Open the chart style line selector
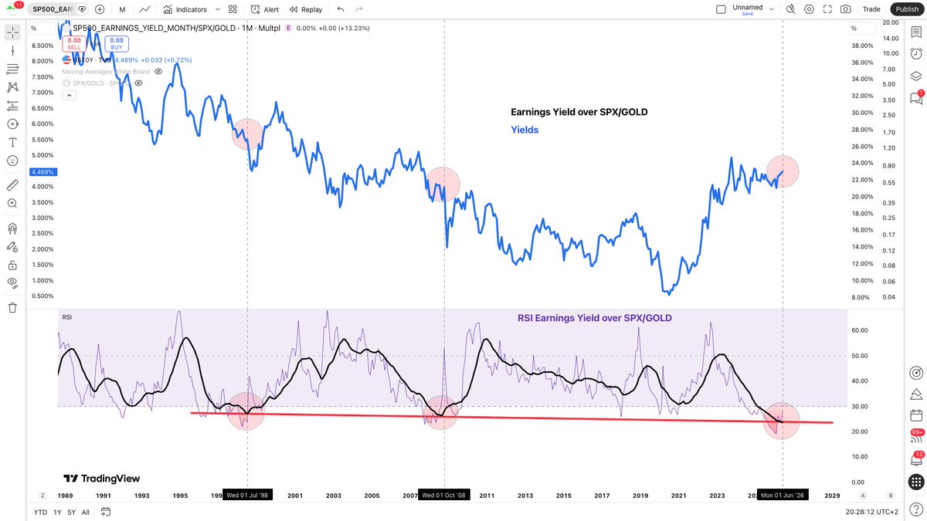 click(144, 9)
